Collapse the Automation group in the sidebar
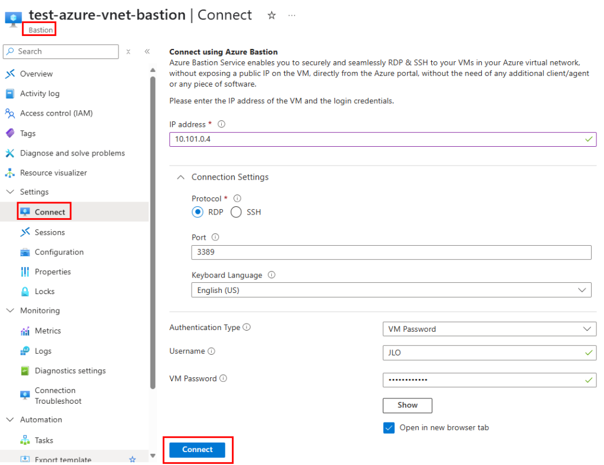Viewport: 604px width, 465px height. click(x=10, y=420)
